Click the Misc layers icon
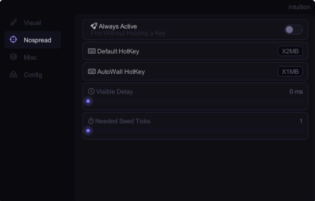315x201 pixels. 13,57
